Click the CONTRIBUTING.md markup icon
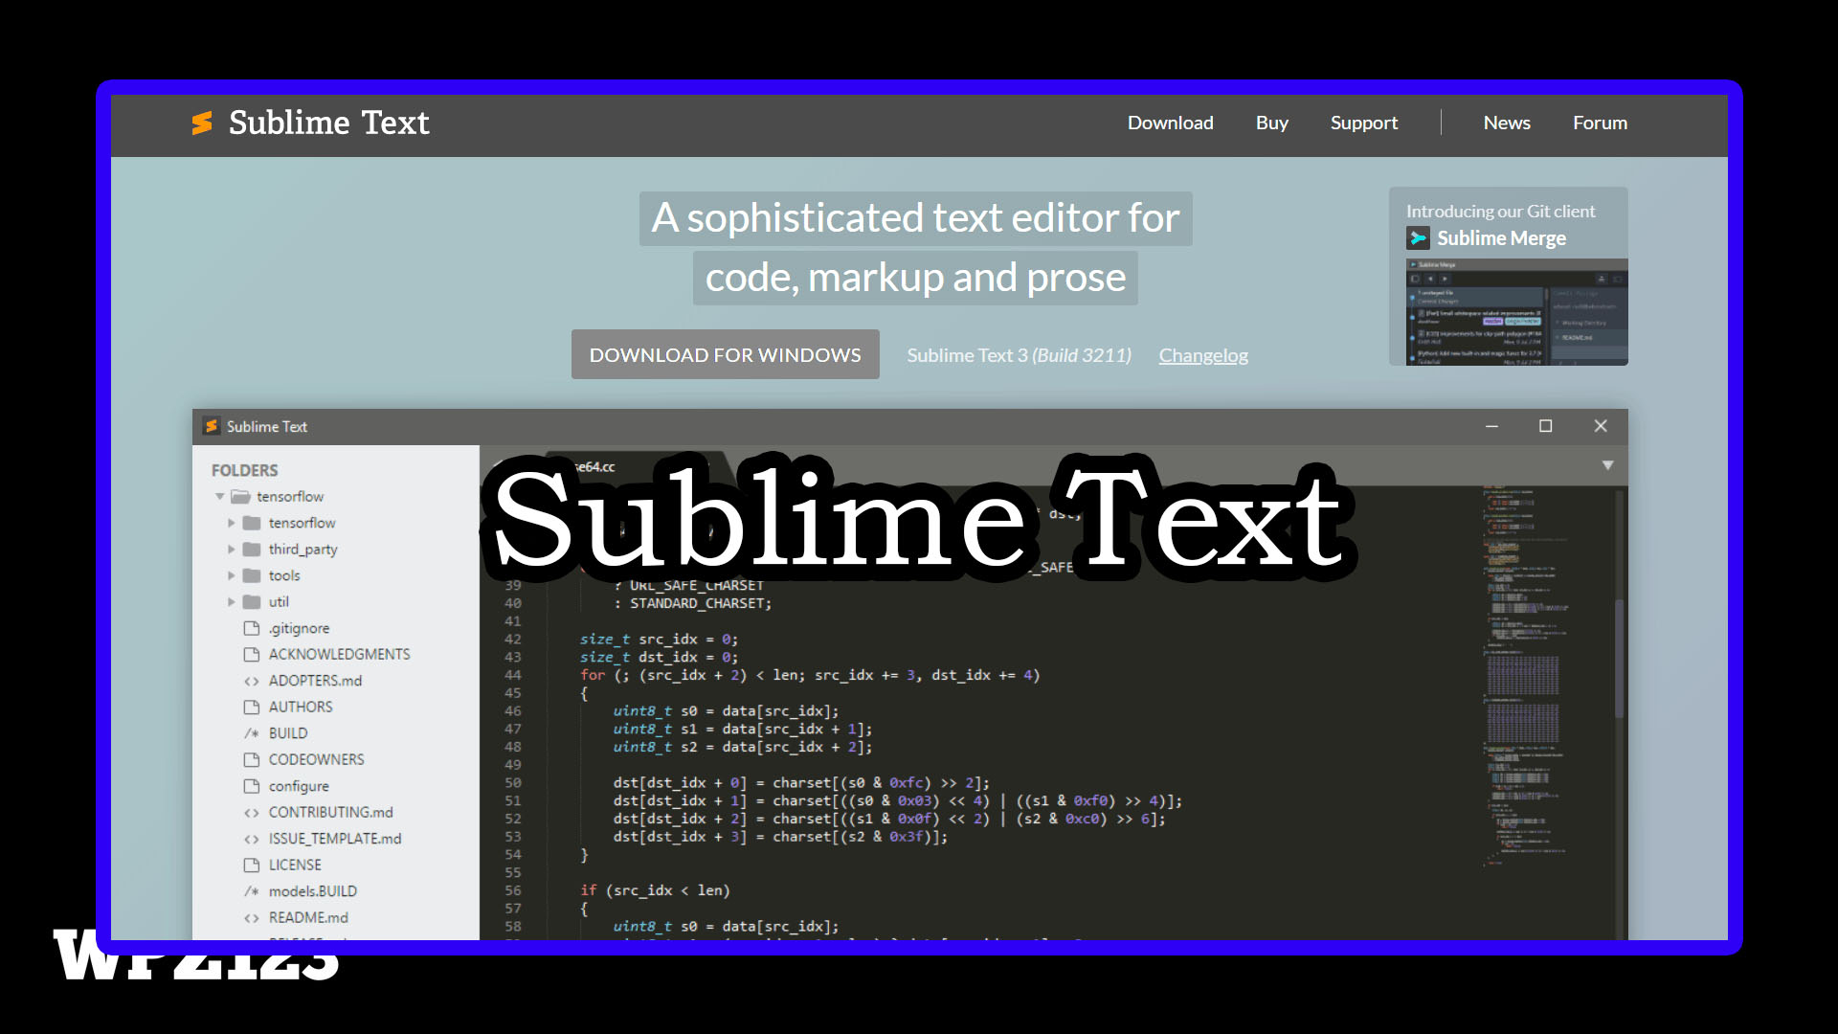The image size is (1838, 1034). [x=252, y=812]
